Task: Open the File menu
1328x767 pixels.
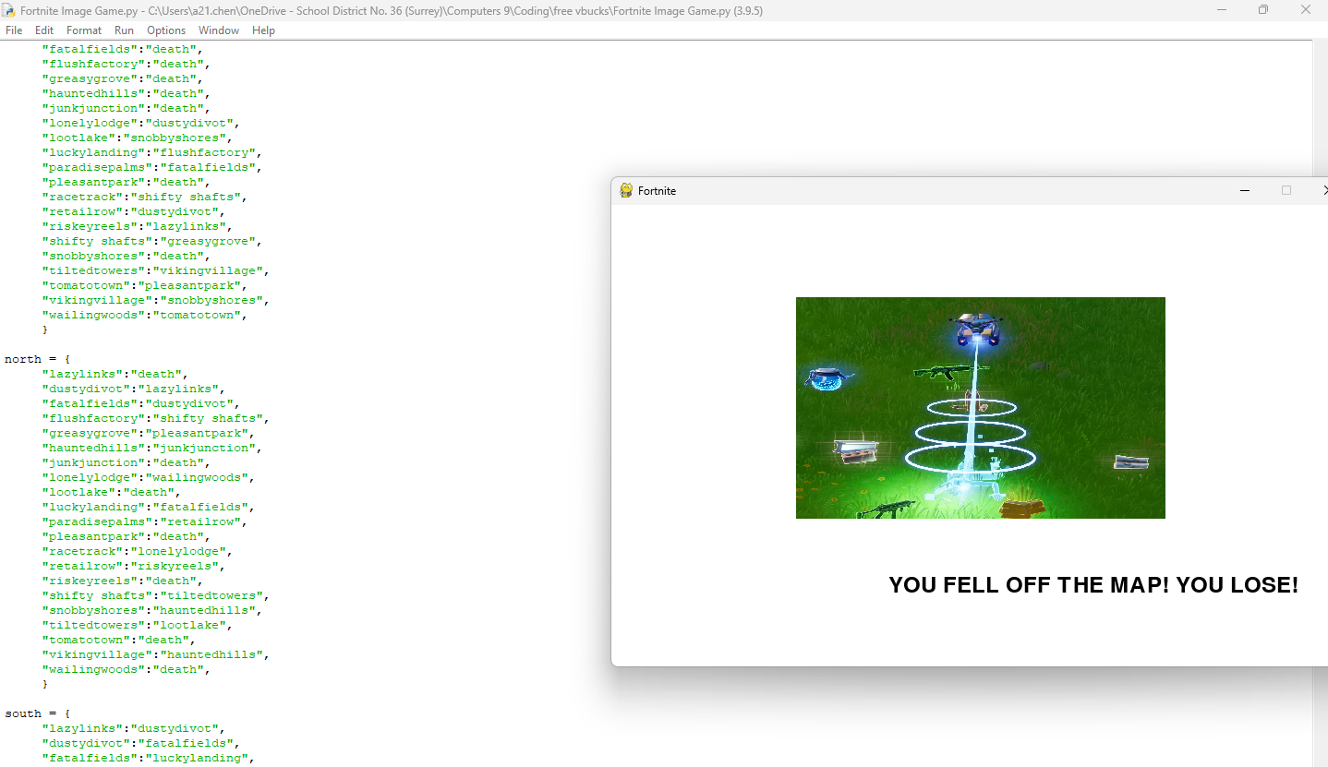Action: point(14,30)
